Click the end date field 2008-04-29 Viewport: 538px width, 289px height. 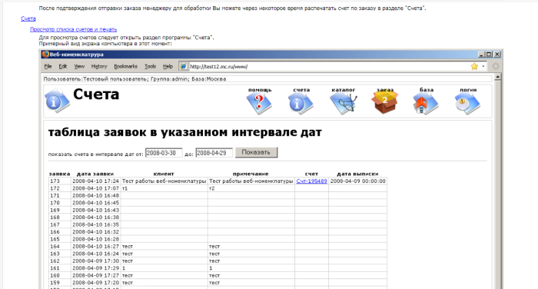[214, 153]
